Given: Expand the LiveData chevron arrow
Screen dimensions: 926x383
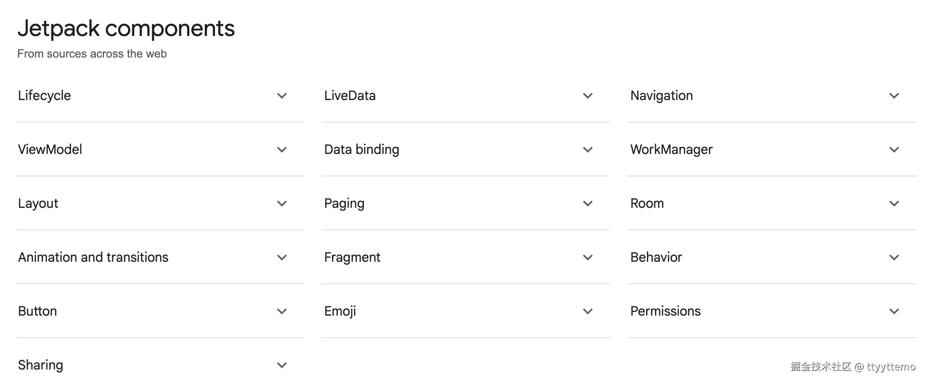Looking at the screenshot, I should [x=588, y=96].
